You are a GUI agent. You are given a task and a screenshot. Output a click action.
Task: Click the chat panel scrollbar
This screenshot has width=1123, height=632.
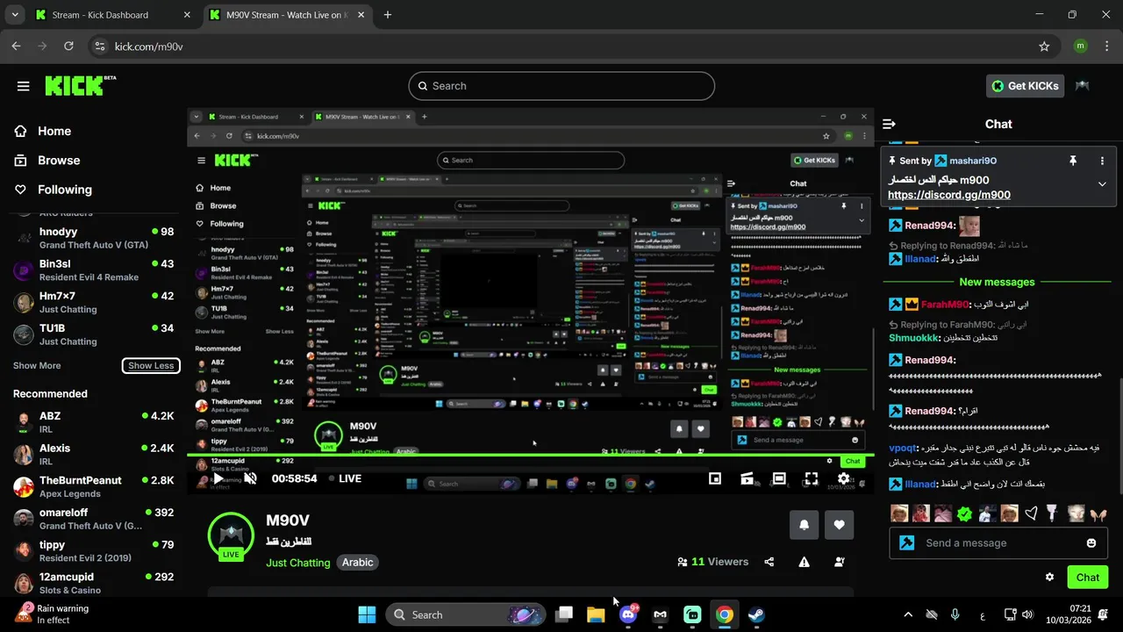[x=1119, y=434]
